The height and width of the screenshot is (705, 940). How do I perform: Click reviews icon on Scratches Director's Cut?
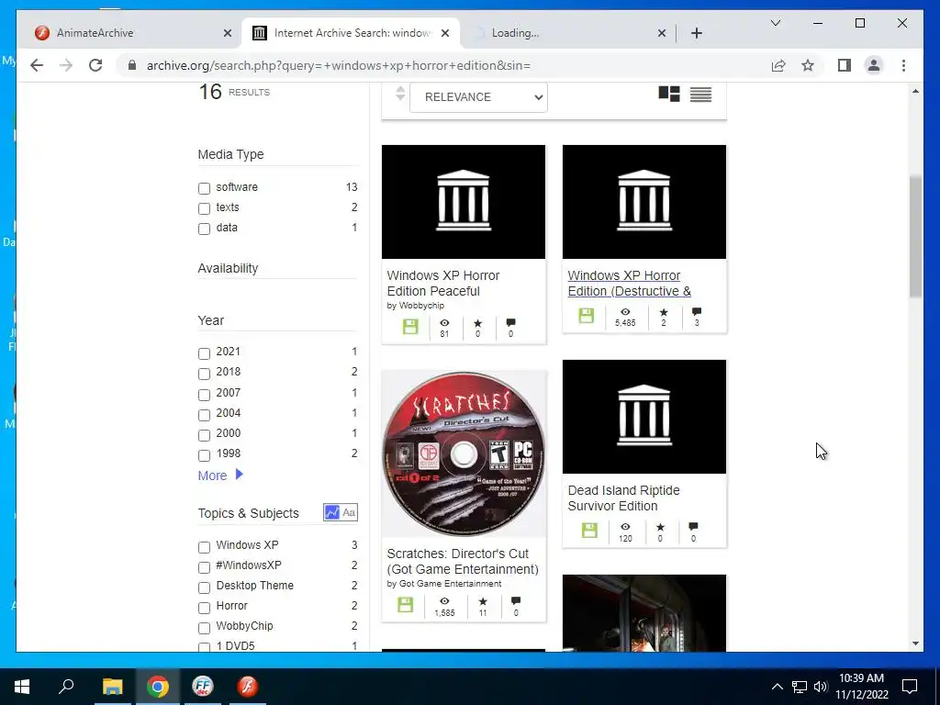pyautogui.click(x=516, y=600)
